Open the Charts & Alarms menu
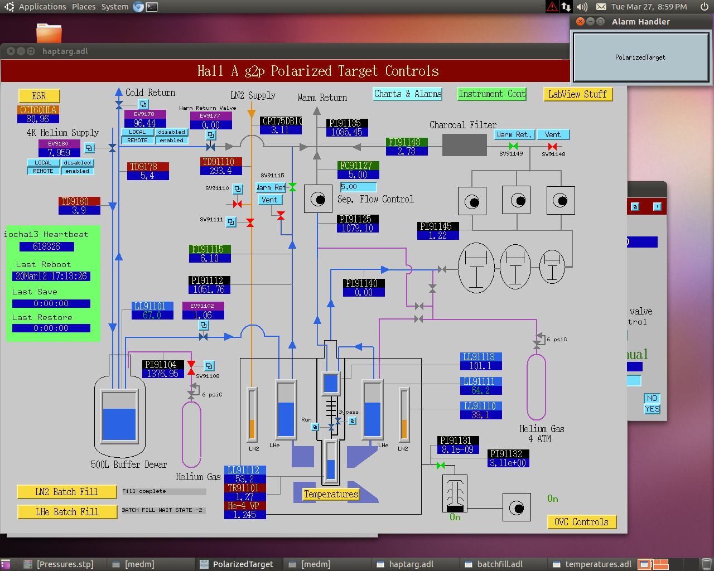 point(408,94)
